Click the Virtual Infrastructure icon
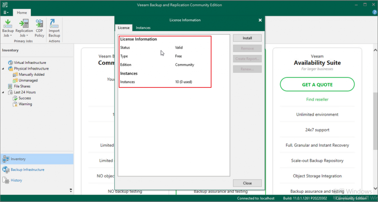The width and height of the screenshot is (378, 202). (10, 63)
